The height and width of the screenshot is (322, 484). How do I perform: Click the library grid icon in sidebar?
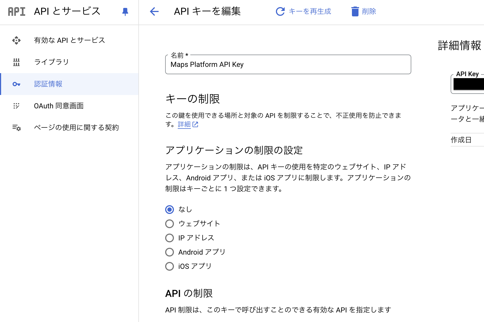coord(16,62)
